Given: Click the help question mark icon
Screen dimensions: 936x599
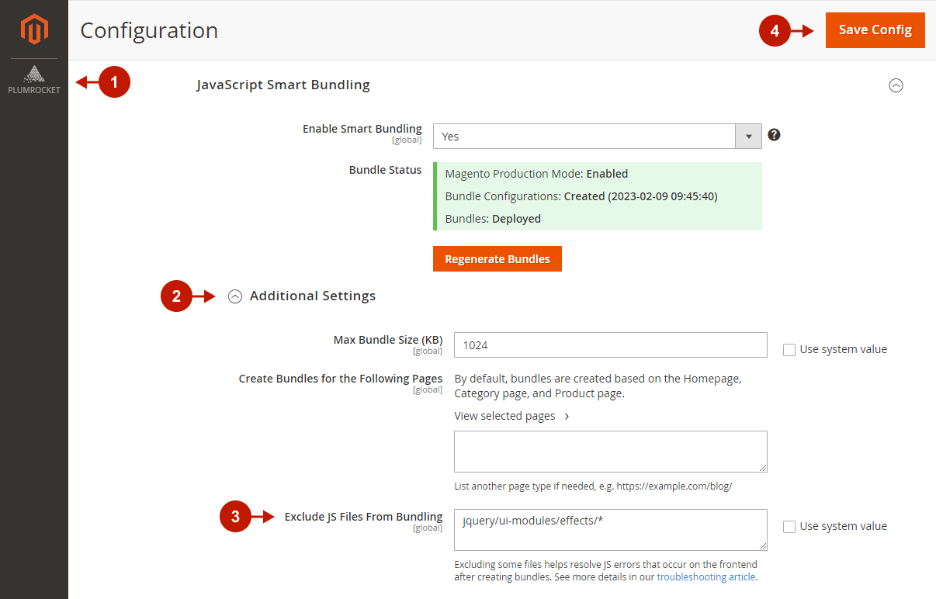Looking at the screenshot, I should coord(774,135).
